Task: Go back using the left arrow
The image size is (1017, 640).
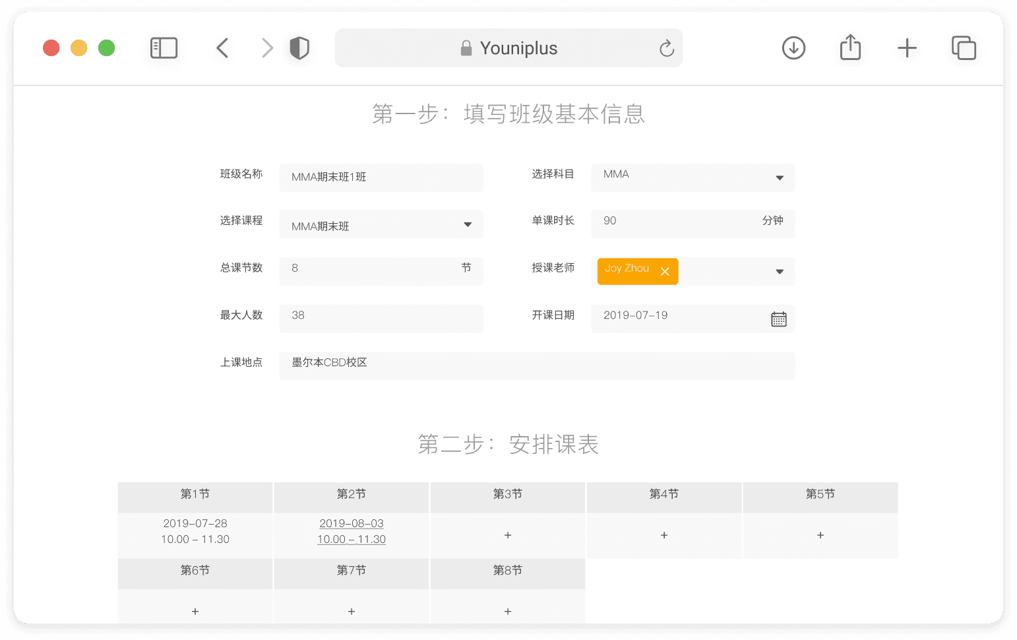Action: click(x=222, y=48)
